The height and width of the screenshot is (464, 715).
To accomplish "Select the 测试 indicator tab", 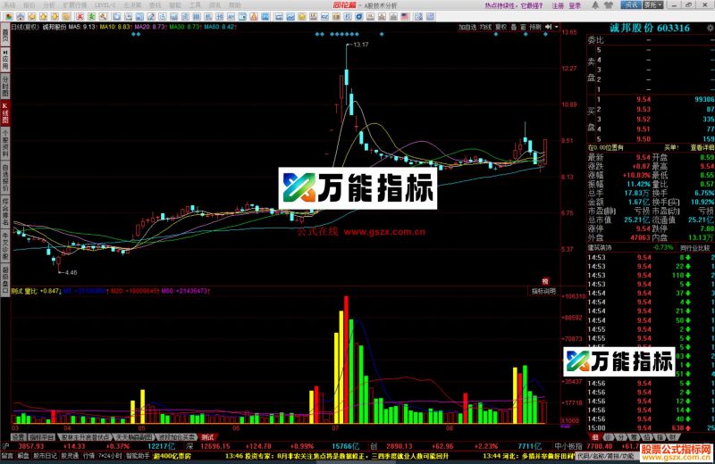I will click(208, 437).
